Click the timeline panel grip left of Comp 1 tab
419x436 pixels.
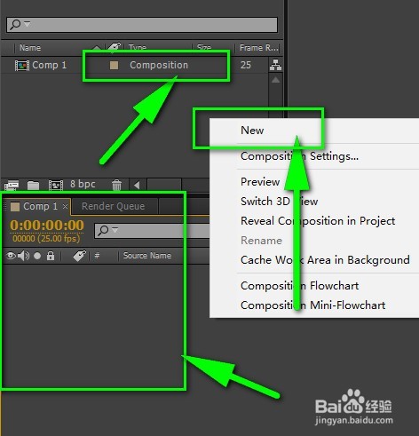click(4, 206)
